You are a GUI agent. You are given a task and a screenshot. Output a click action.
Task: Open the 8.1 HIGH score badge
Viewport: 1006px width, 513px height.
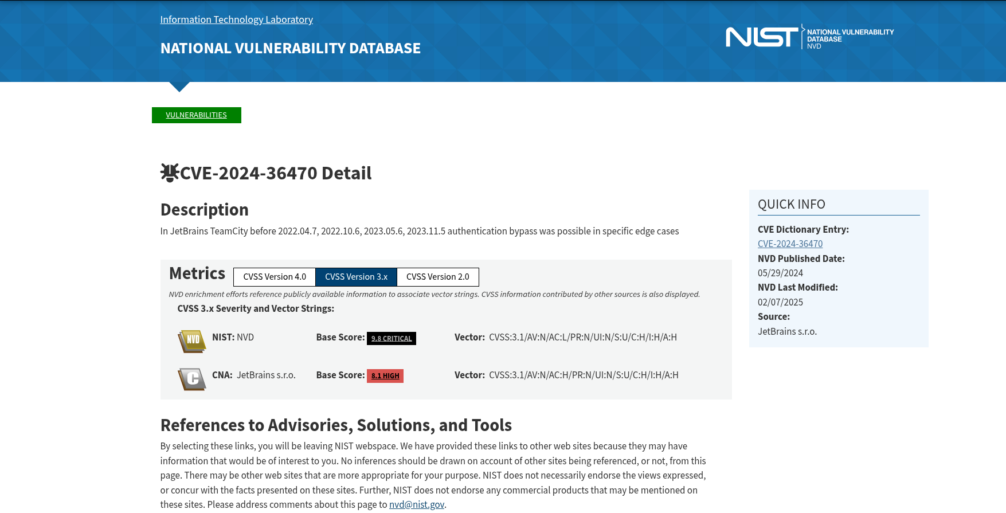pyautogui.click(x=385, y=376)
